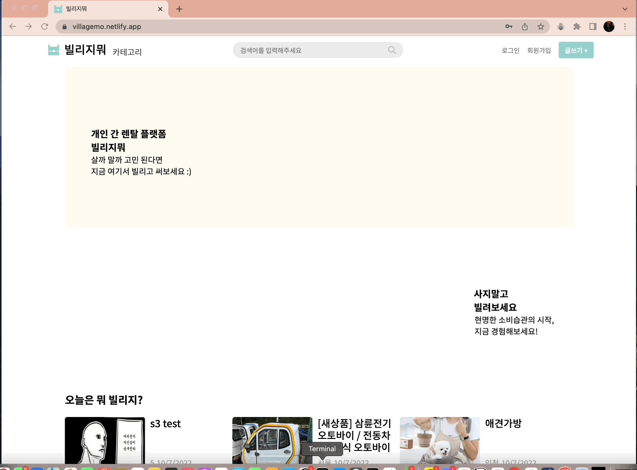Screen dimensions: 637x470
Task: Click the s3 test listing title
Action: coord(165,423)
